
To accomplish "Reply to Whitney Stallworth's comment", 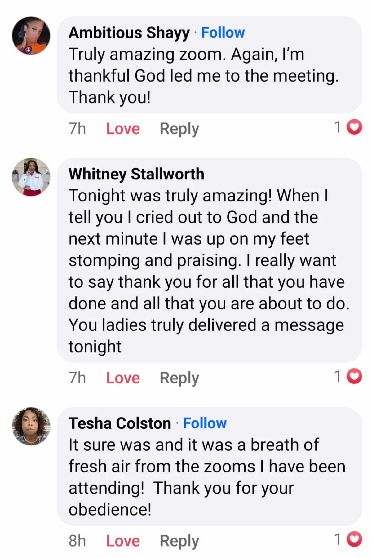I will click(179, 378).
